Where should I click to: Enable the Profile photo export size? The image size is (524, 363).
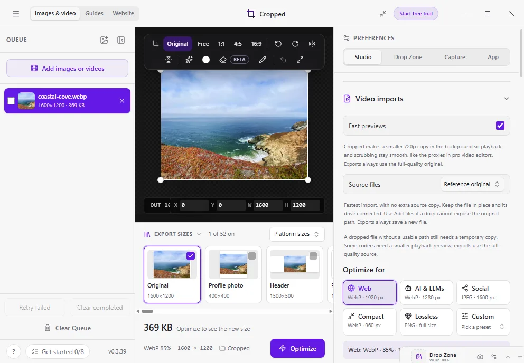(252, 256)
